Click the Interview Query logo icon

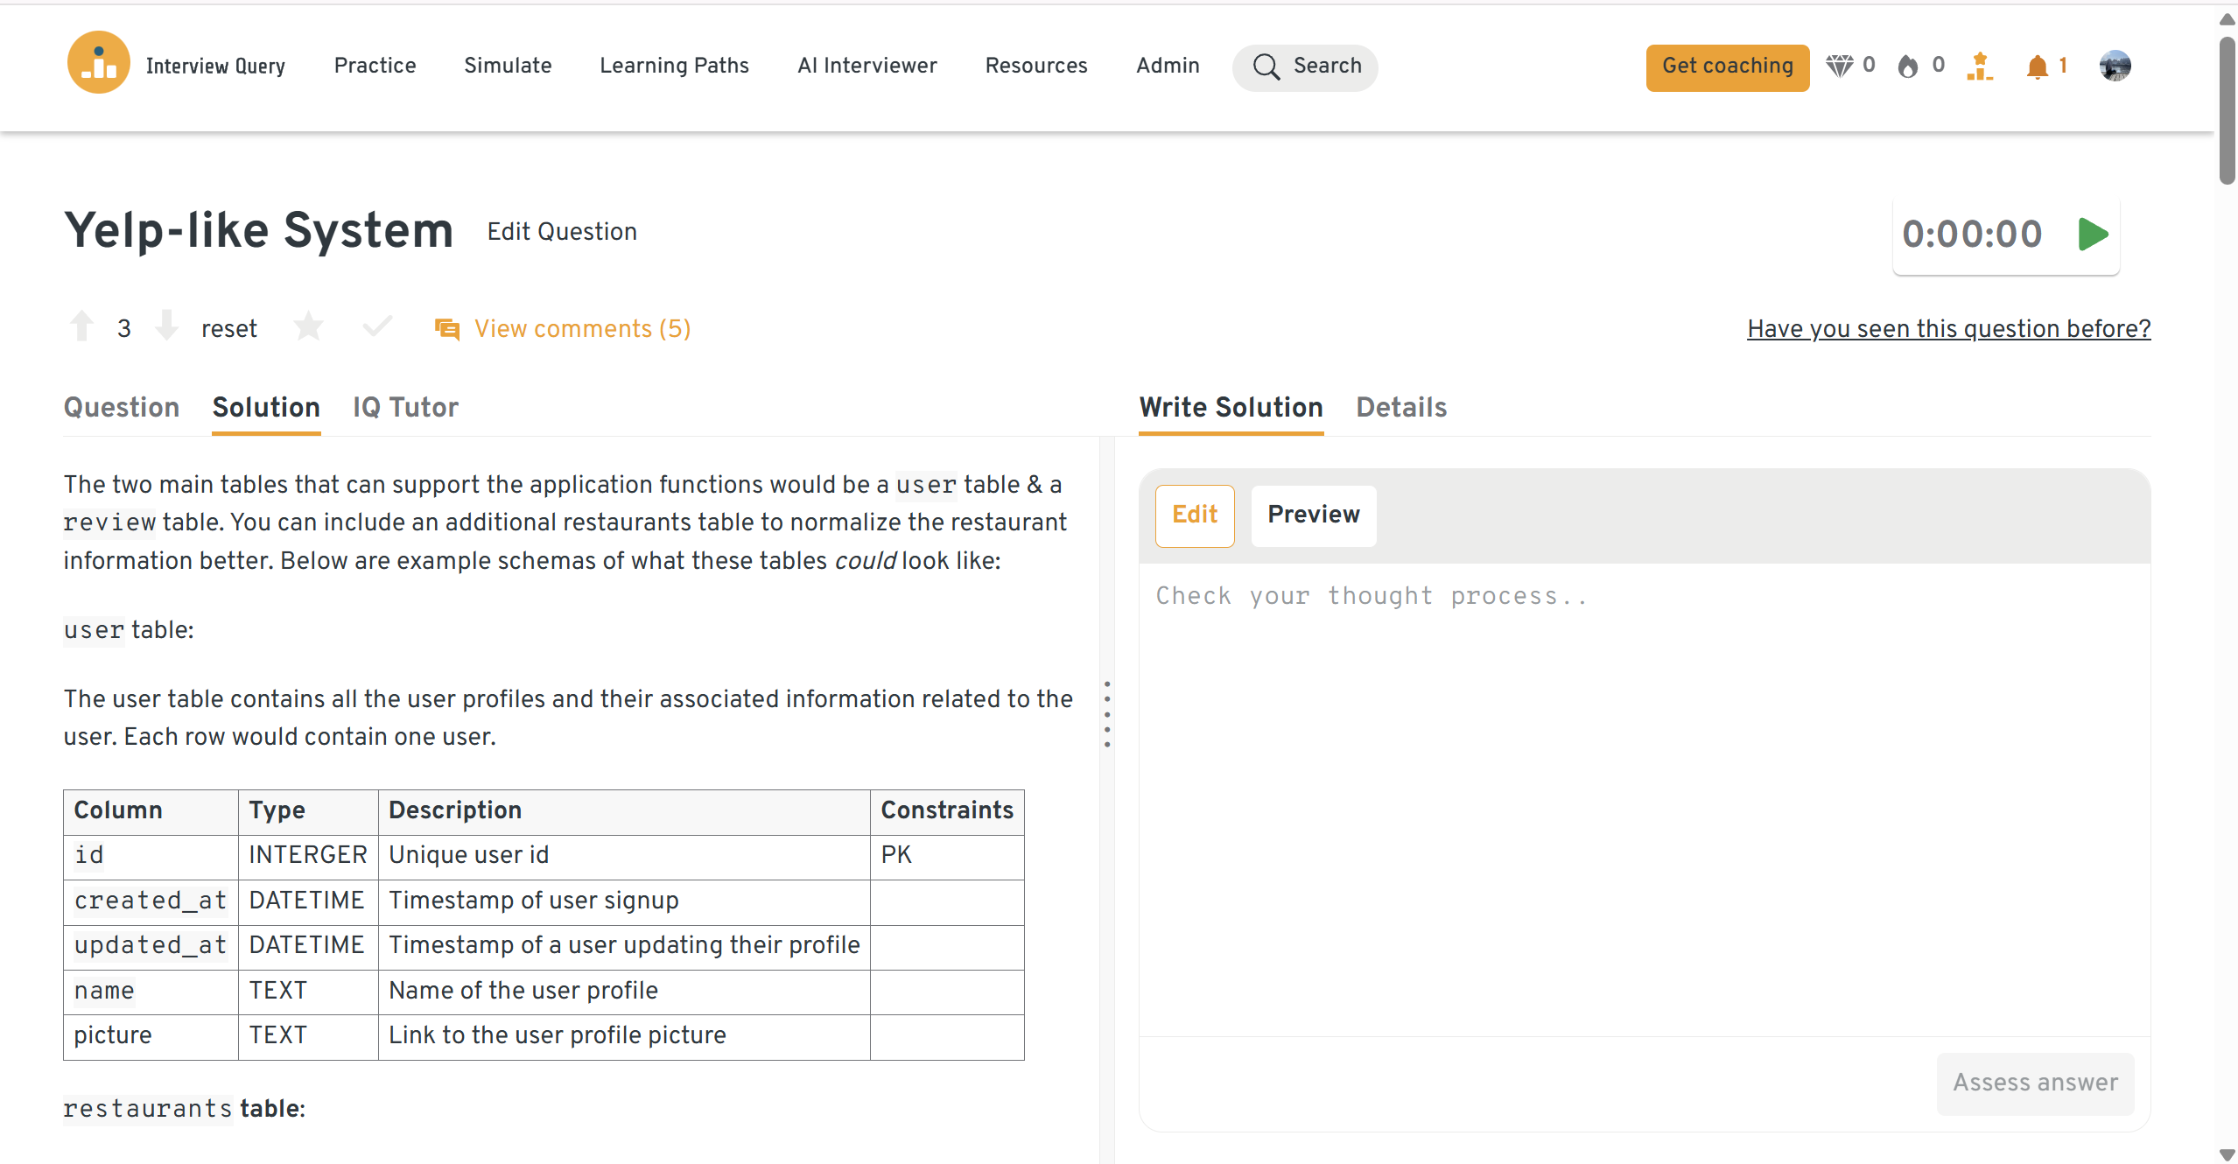98,63
